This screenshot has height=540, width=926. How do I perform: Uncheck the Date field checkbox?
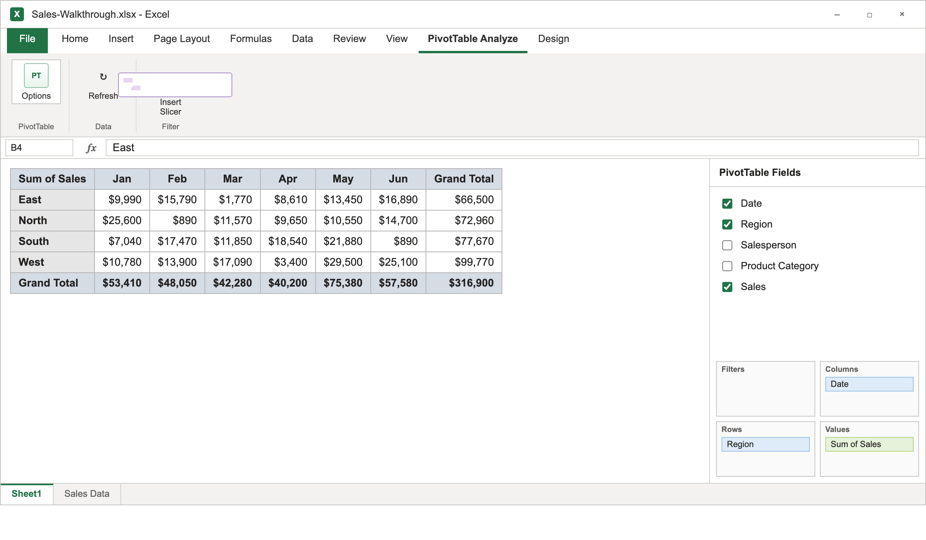727,204
